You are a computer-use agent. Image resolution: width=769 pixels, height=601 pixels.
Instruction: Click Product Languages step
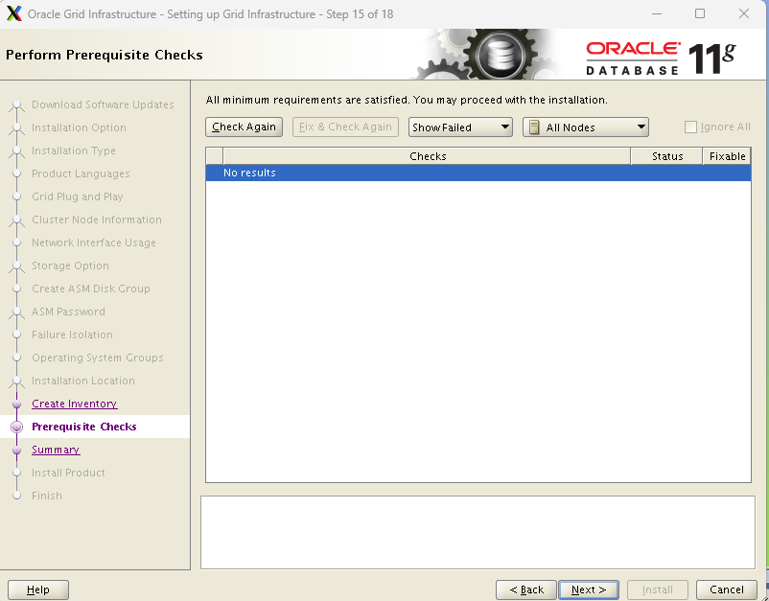[81, 173]
